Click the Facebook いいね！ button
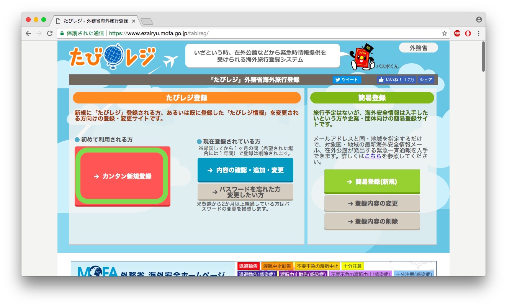This screenshot has height=307, width=507. click(x=396, y=80)
